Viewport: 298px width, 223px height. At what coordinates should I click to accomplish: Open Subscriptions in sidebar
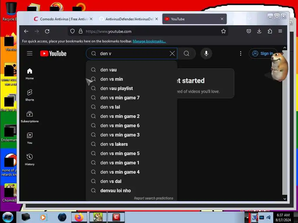coord(30,117)
